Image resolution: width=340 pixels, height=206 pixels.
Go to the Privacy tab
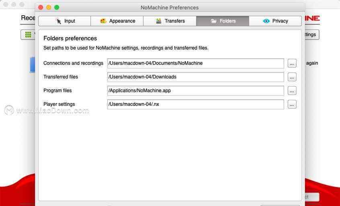[275, 21]
